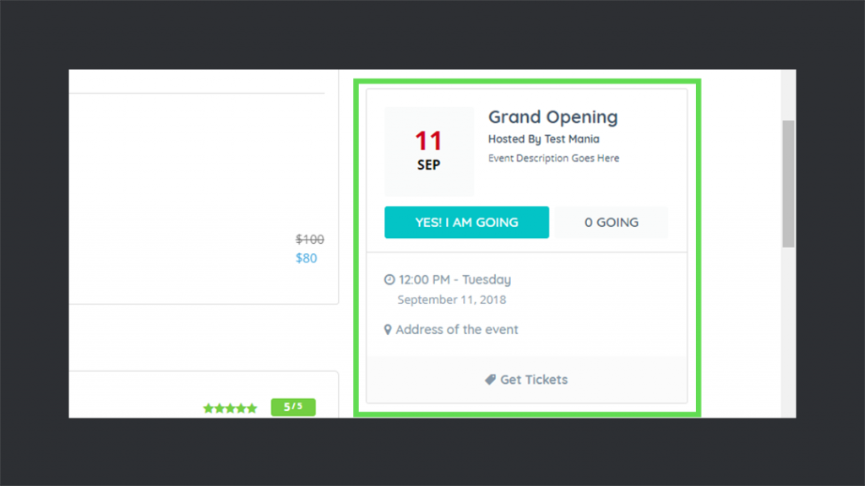Viewport: 865px width, 486px height.
Task: Click the 12:00 PM - Tuesday time text
Action: tap(454, 279)
